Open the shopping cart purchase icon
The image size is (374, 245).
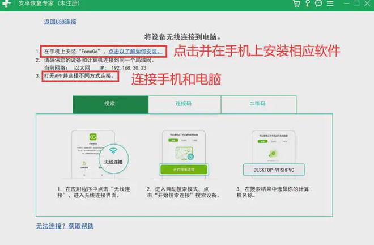click(x=296, y=3)
